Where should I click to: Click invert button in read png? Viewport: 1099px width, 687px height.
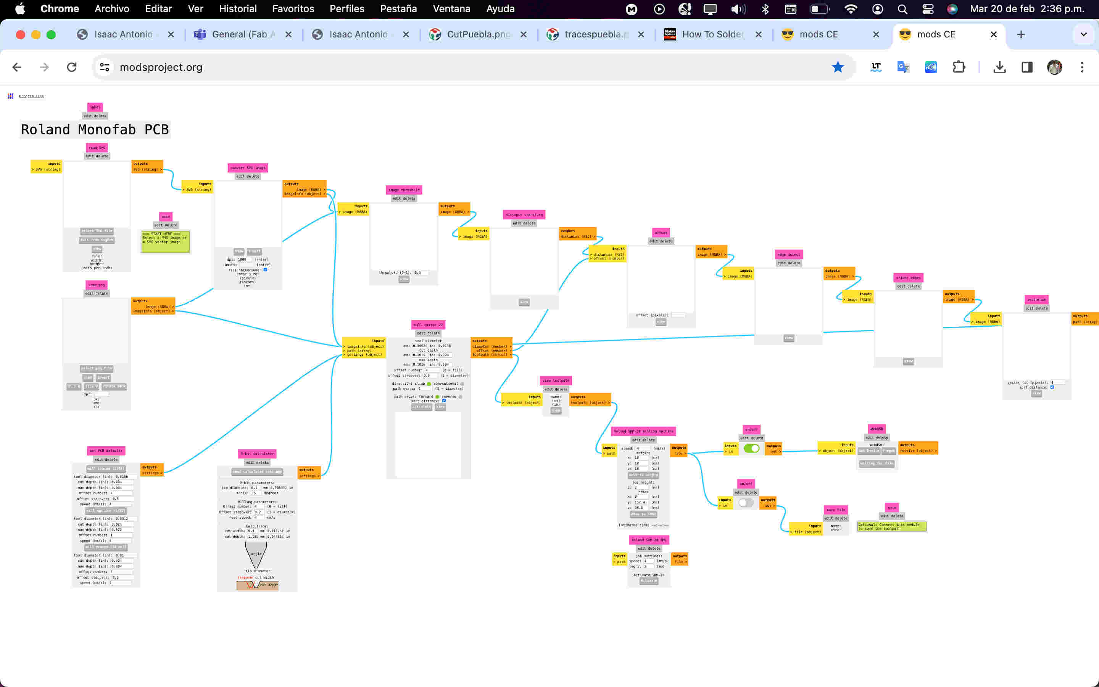(103, 377)
